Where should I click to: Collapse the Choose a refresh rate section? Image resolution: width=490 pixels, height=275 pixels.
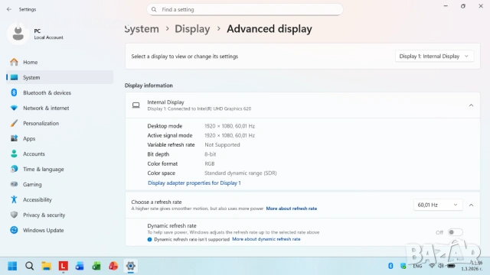(x=471, y=205)
